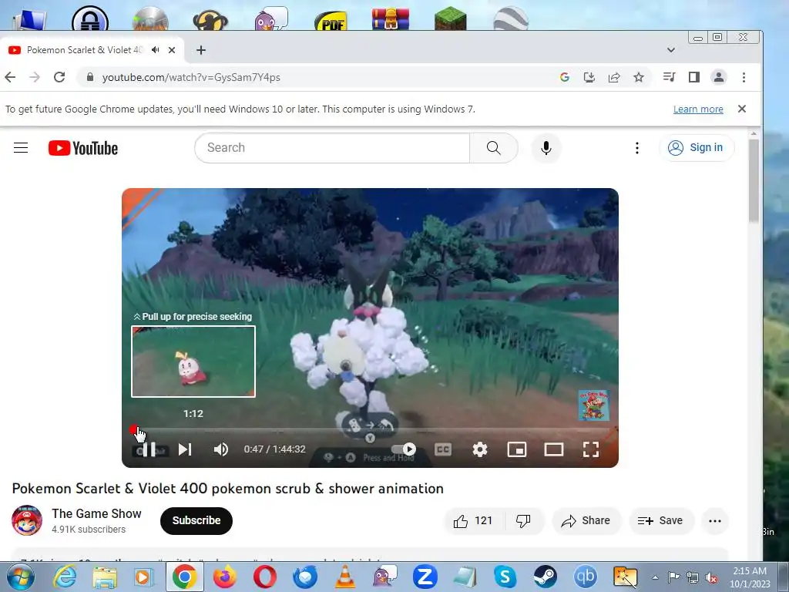Reload the YouTube page
The width and height of the screenshot is (789, 592).
coord(59,77)
